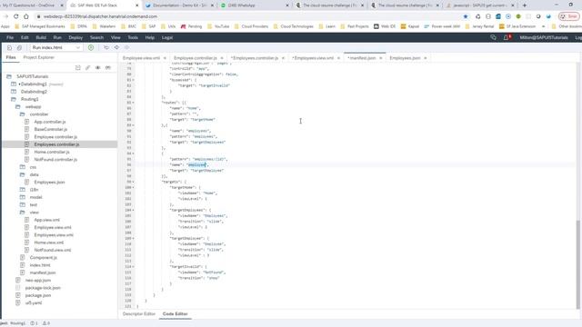Open the Build menu
The height and width of the screenshot is (327, 582).
click(x=41, y=37)
